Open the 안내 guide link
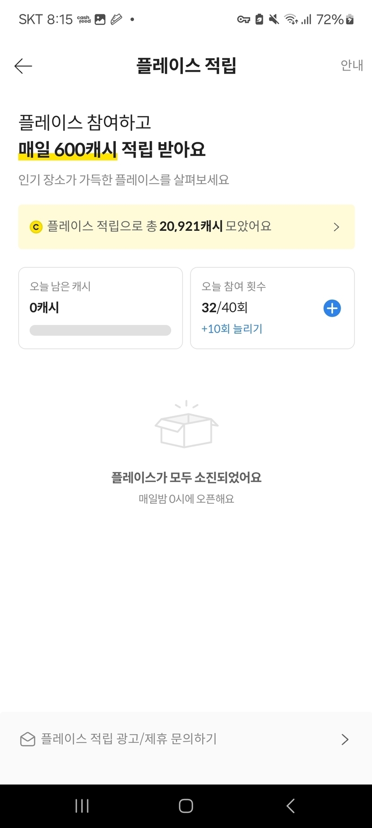 [x=351, y=66]
